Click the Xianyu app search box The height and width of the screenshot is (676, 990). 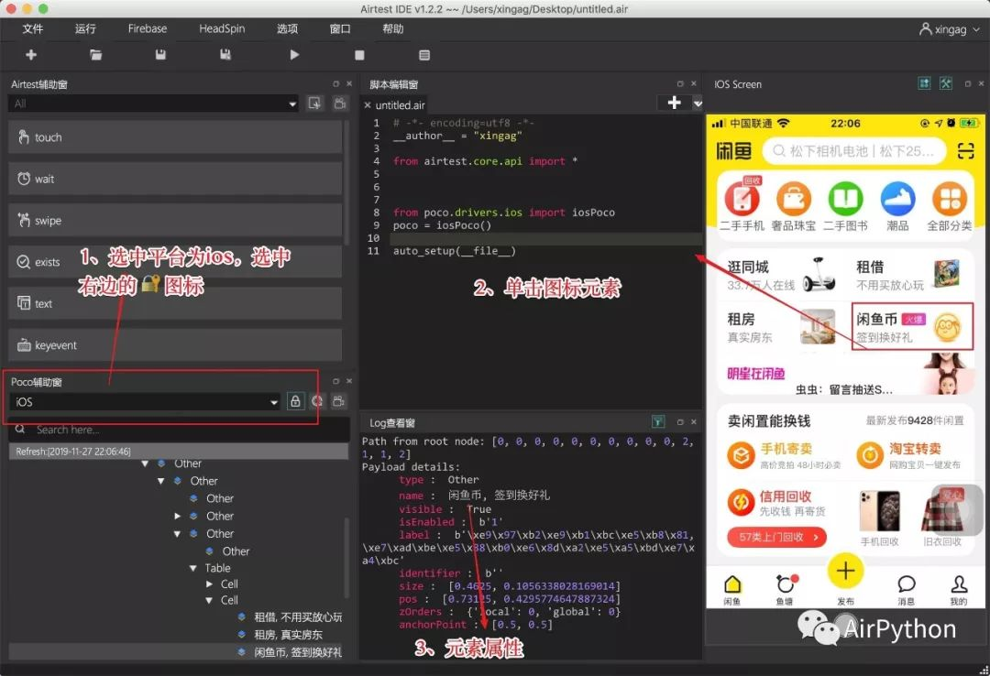pos(854,151)
